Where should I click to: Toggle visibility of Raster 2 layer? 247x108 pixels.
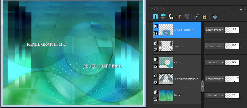click(156, 66)
